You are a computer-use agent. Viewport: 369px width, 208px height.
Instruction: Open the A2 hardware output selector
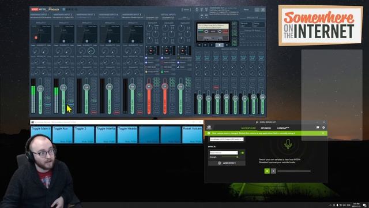click(x=202, y=10)
